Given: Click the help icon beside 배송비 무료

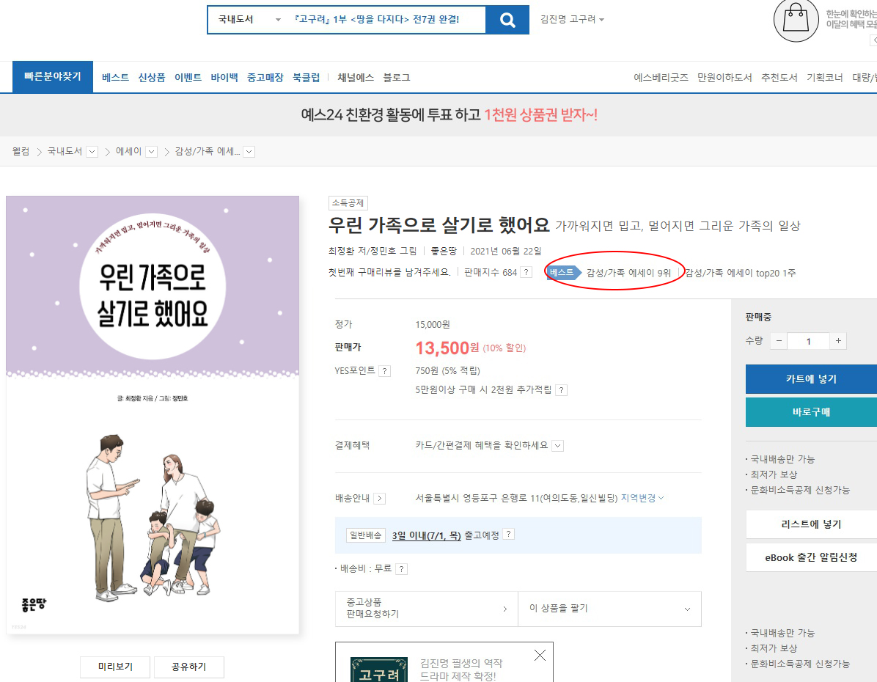Looking at the screenshot, I should coord(401,569).
